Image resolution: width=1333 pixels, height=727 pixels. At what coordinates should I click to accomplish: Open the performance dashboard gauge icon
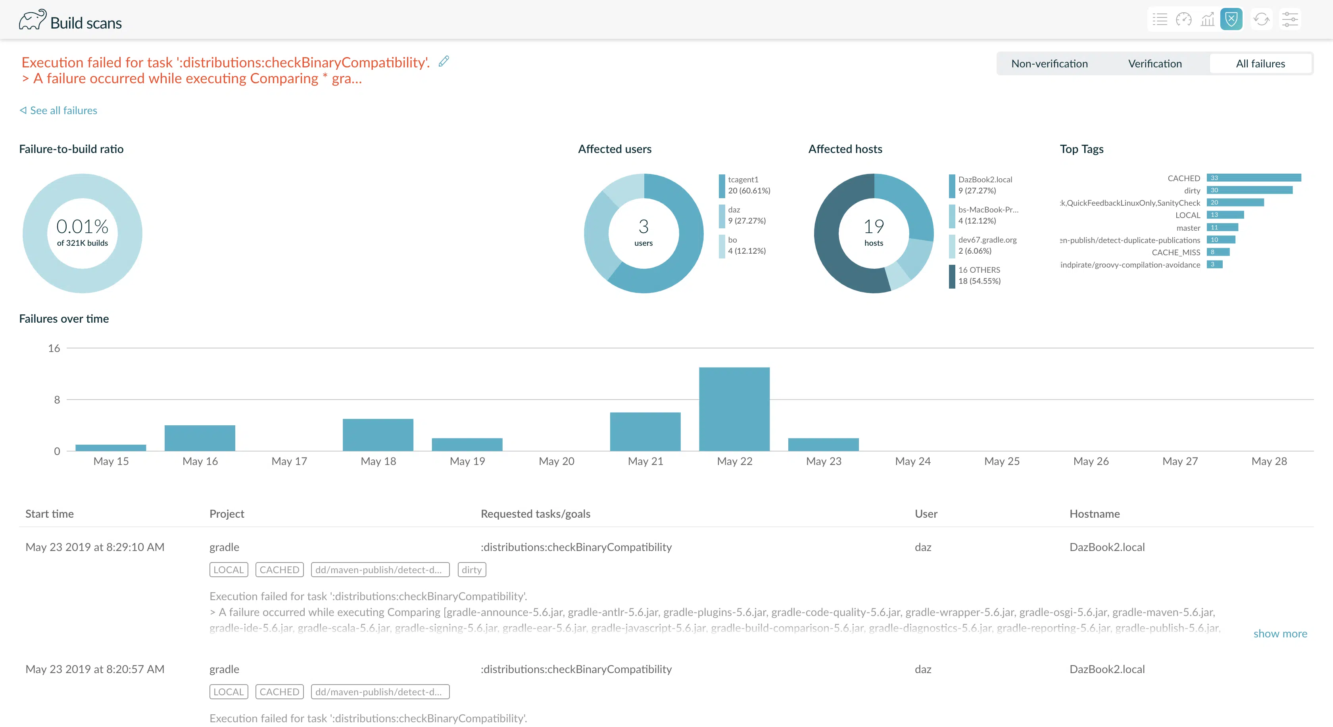[x=1183, y=20]
